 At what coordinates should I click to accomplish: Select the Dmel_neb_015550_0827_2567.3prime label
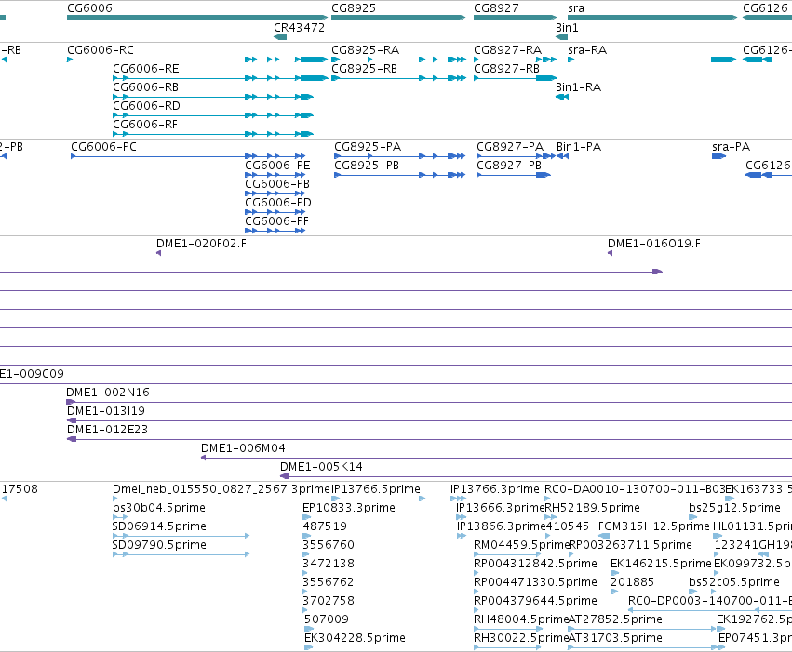point(221,489)
